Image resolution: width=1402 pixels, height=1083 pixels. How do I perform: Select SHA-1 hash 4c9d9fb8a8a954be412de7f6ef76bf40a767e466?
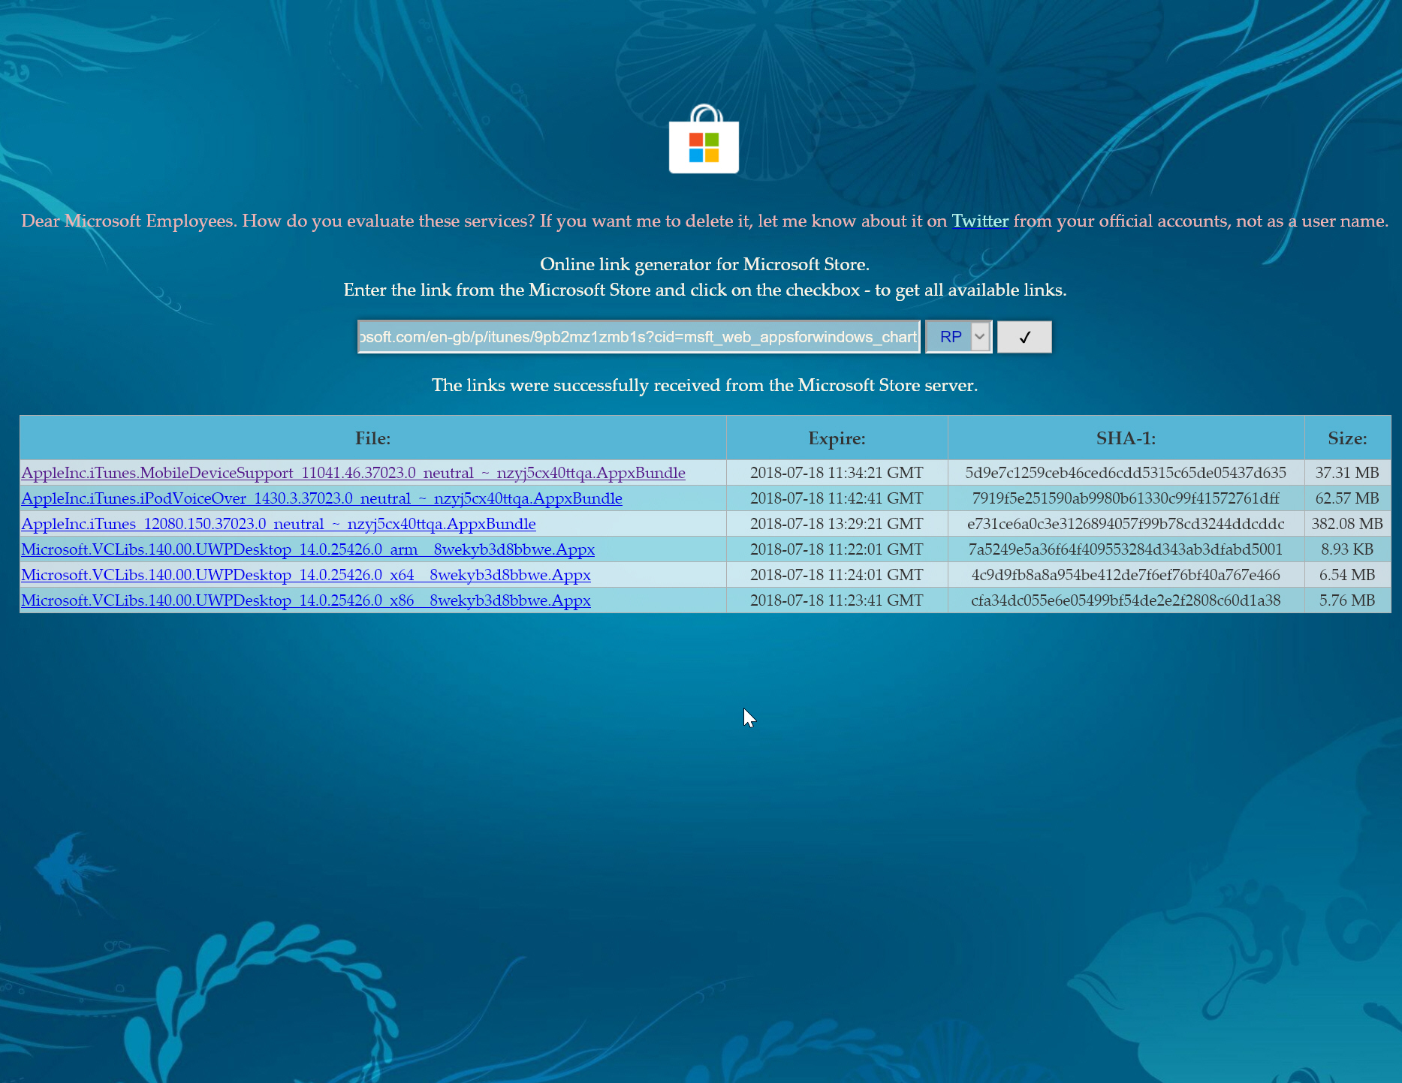tap(1126, 575)
